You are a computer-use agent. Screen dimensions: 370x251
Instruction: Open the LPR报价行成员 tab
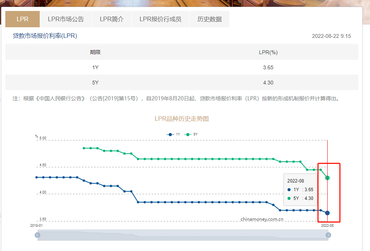coord(160,19)
